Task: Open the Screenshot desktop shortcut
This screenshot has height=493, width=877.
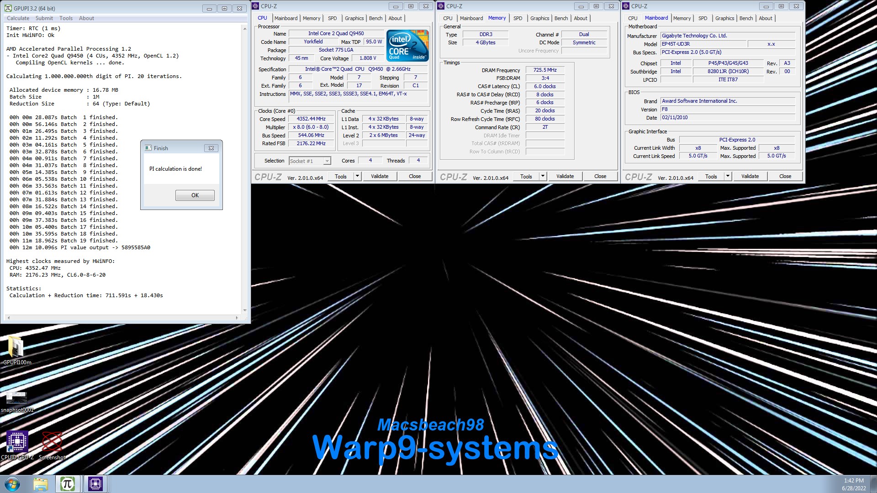Action: click(x=52, y=445)
